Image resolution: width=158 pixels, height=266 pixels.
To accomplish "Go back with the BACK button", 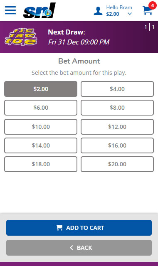I will coord(79,248).
